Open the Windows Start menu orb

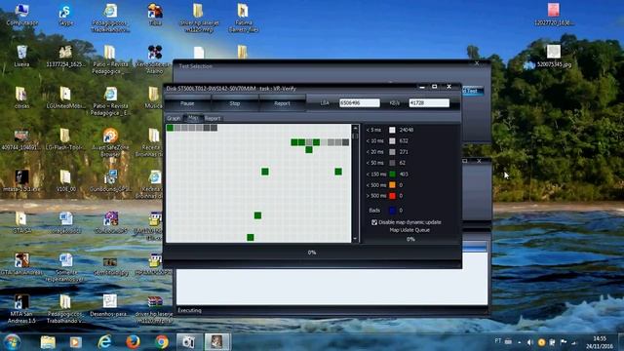pos(12,342)
